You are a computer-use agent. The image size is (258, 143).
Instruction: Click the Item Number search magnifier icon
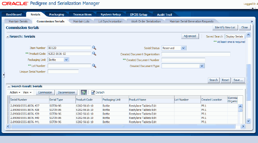[x=94, y=48]
